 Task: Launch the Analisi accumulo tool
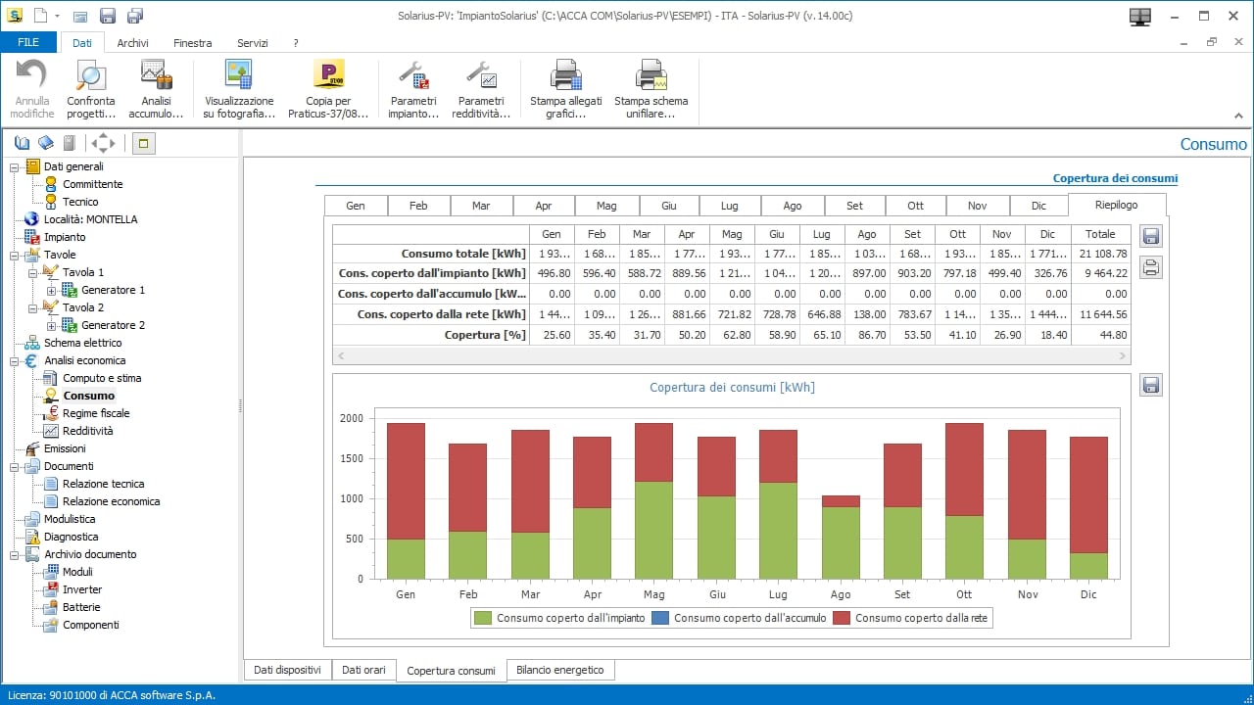click(x=156, y=86)
